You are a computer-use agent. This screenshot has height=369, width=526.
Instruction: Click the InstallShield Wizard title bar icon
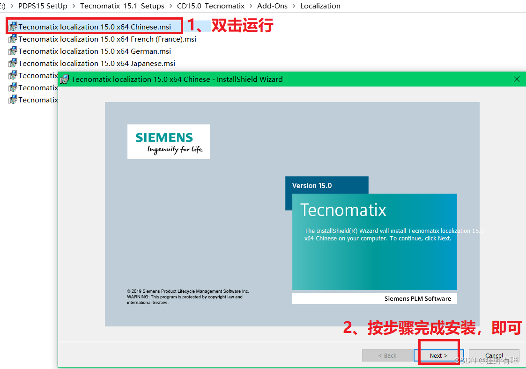(64, 80)
